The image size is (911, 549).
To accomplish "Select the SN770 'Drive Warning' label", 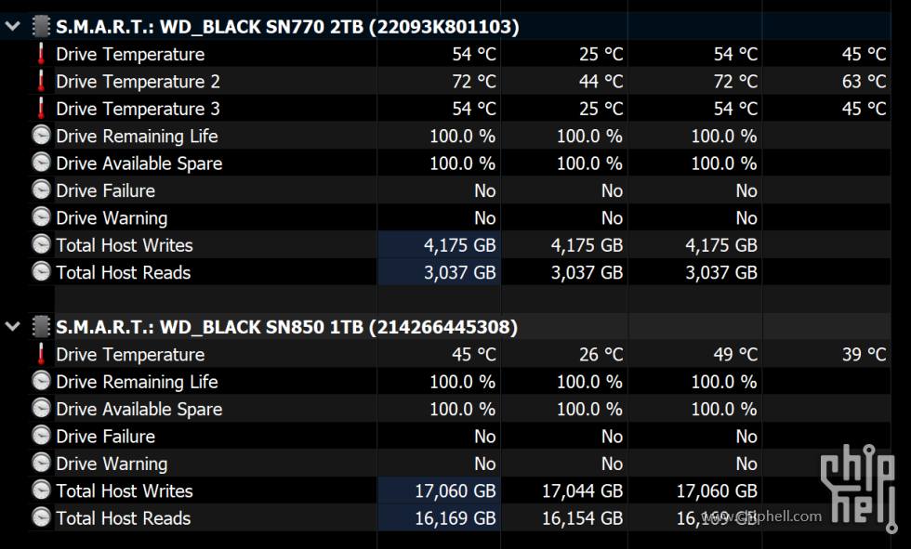I will [112, 218].
